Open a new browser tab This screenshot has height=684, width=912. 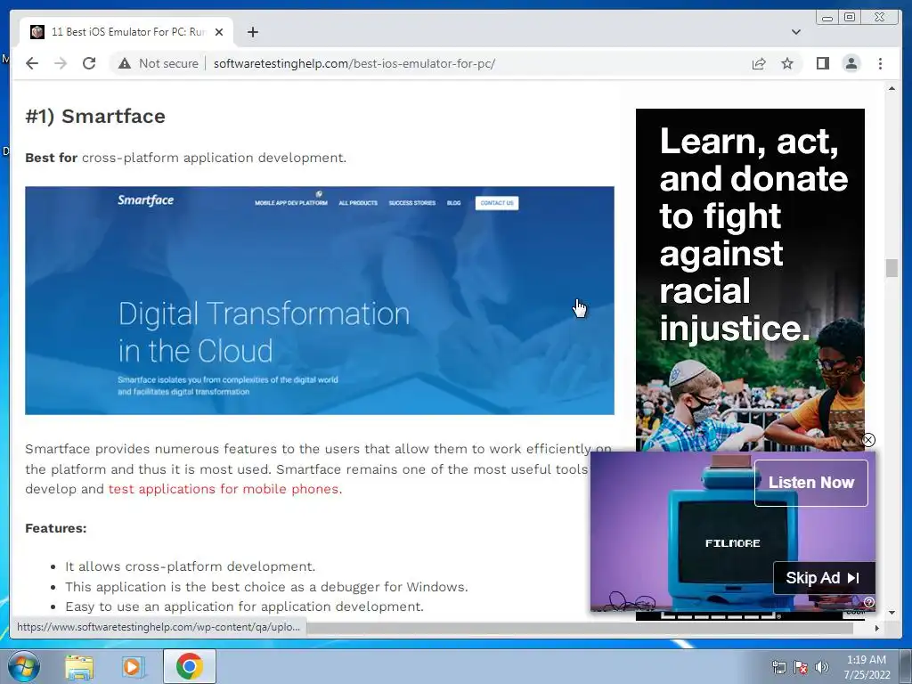(252, 32)
